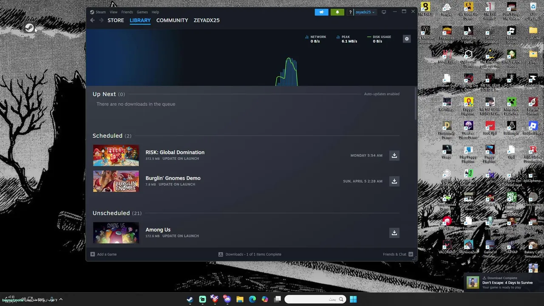This screenshot has height=306, width=544.
Task: Open Discord from the taskbar
Action: [x=227, y=299]
